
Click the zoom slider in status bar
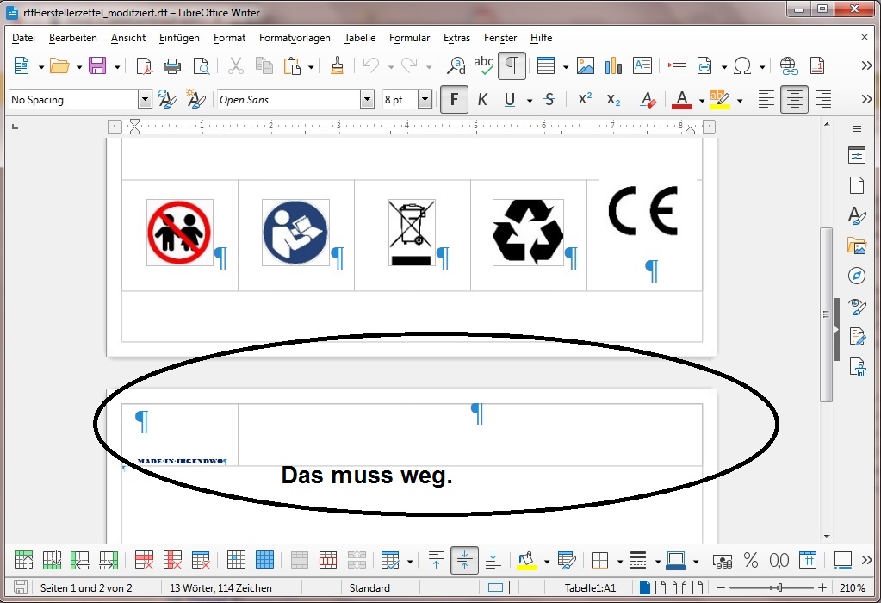click(x=779, y=587)
